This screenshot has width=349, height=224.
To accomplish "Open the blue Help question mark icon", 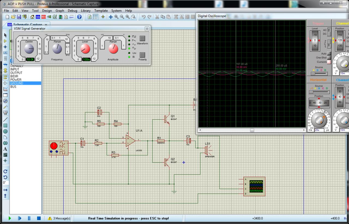I will [x=79, y=17].
